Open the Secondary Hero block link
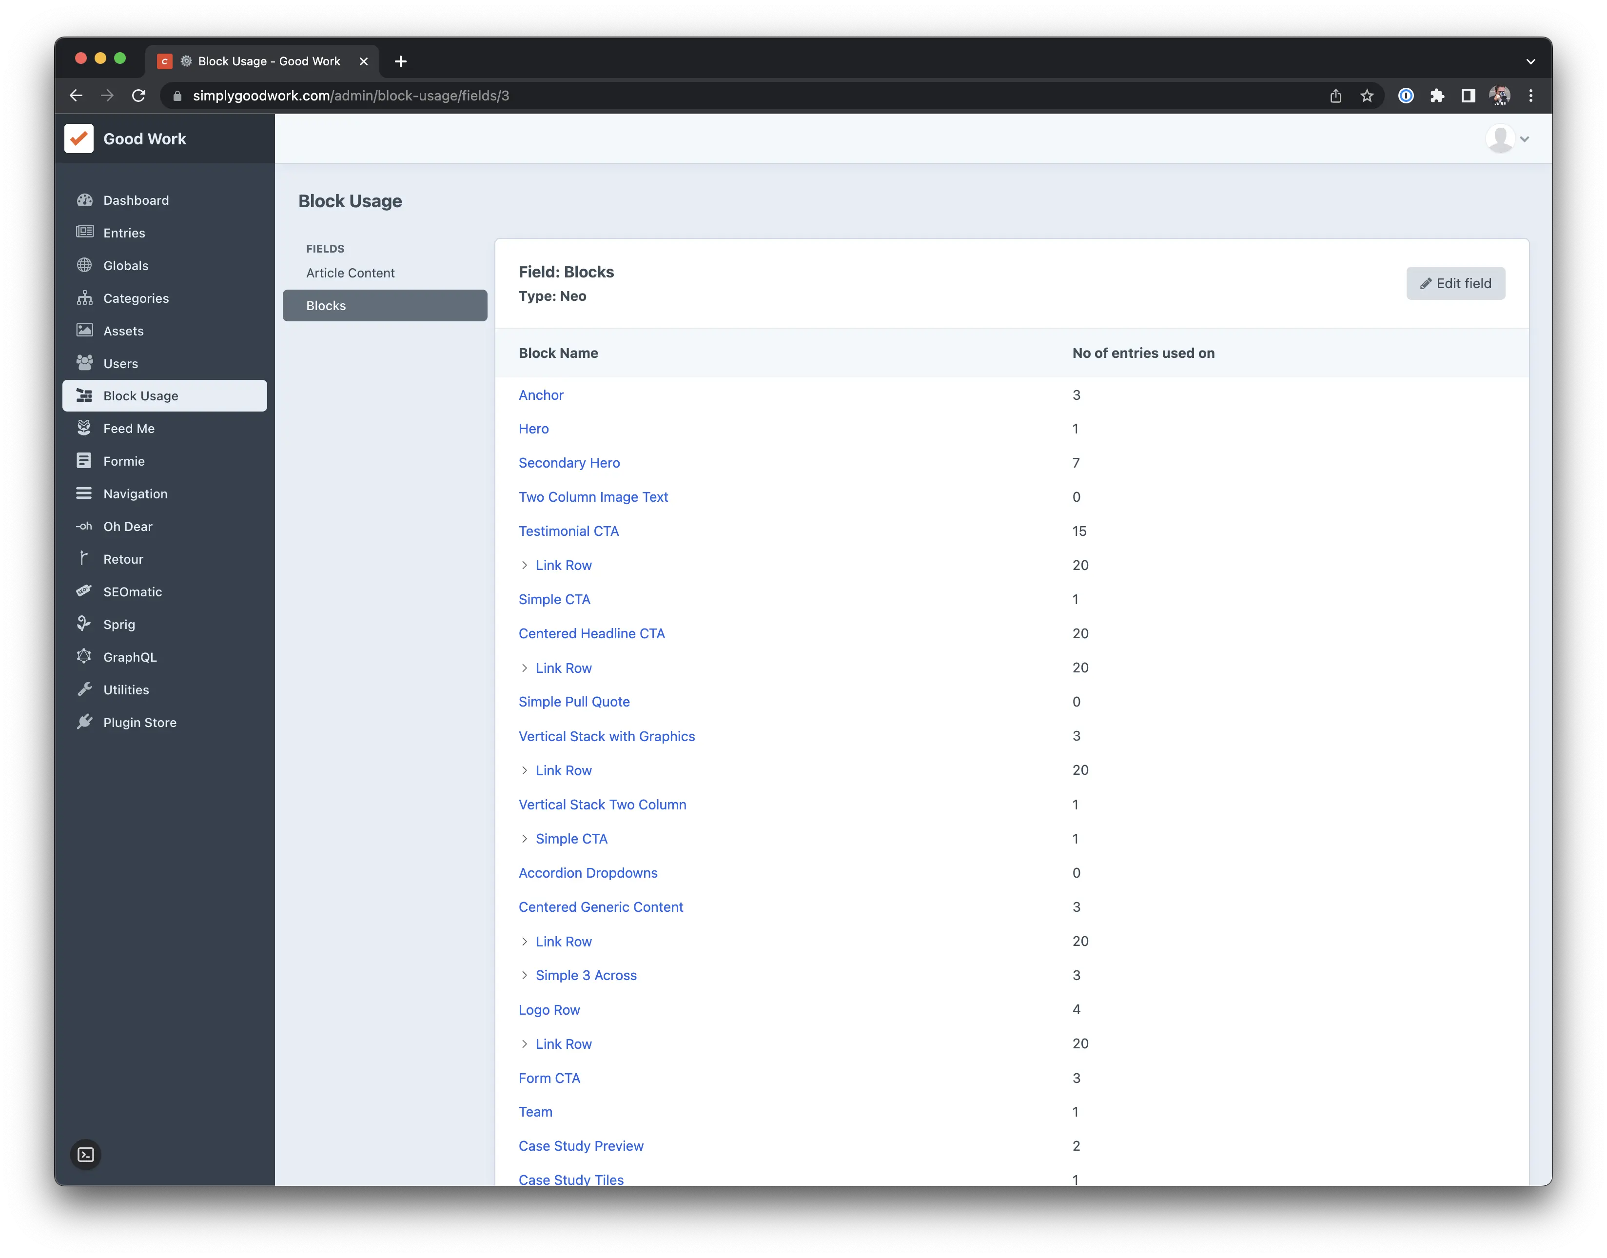Screen dimensions: 1607x1258 569,463
